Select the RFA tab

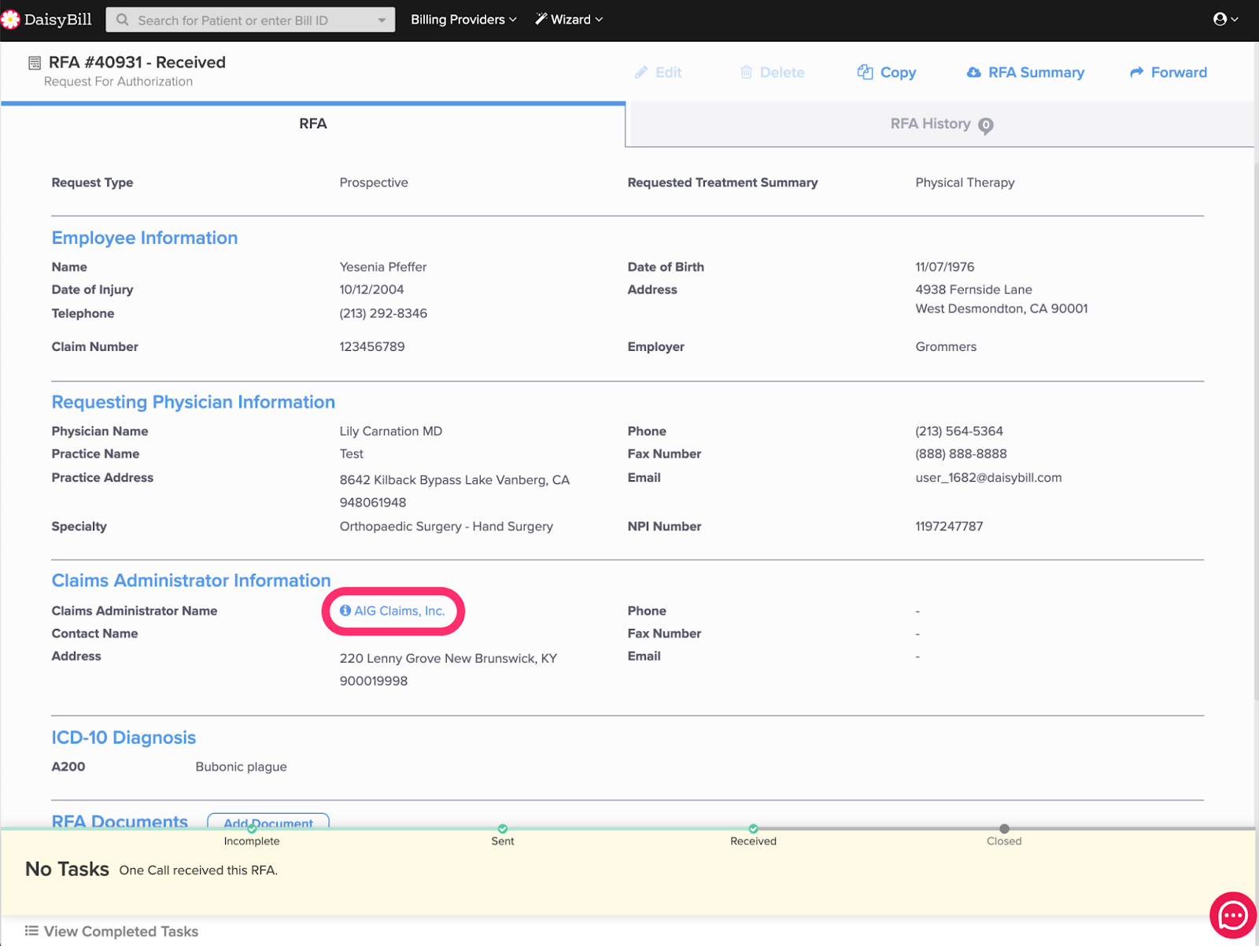point(312,124)
